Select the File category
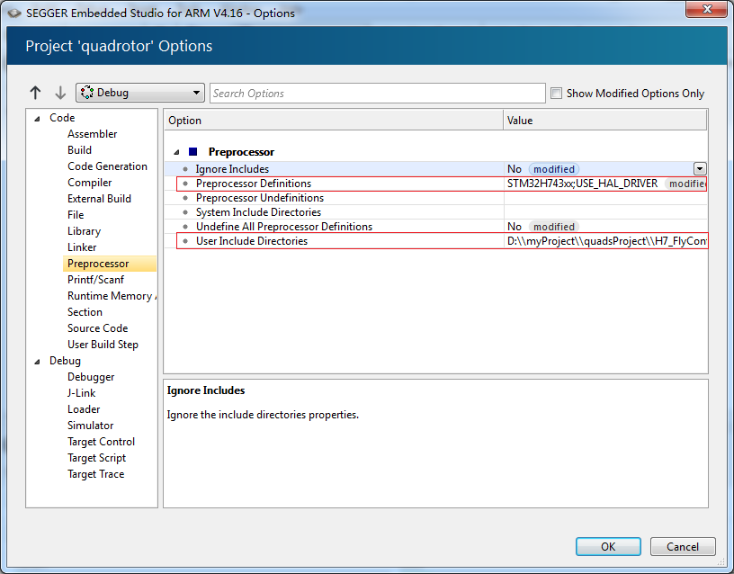734x574 pixels. click(x=76, y=215)
